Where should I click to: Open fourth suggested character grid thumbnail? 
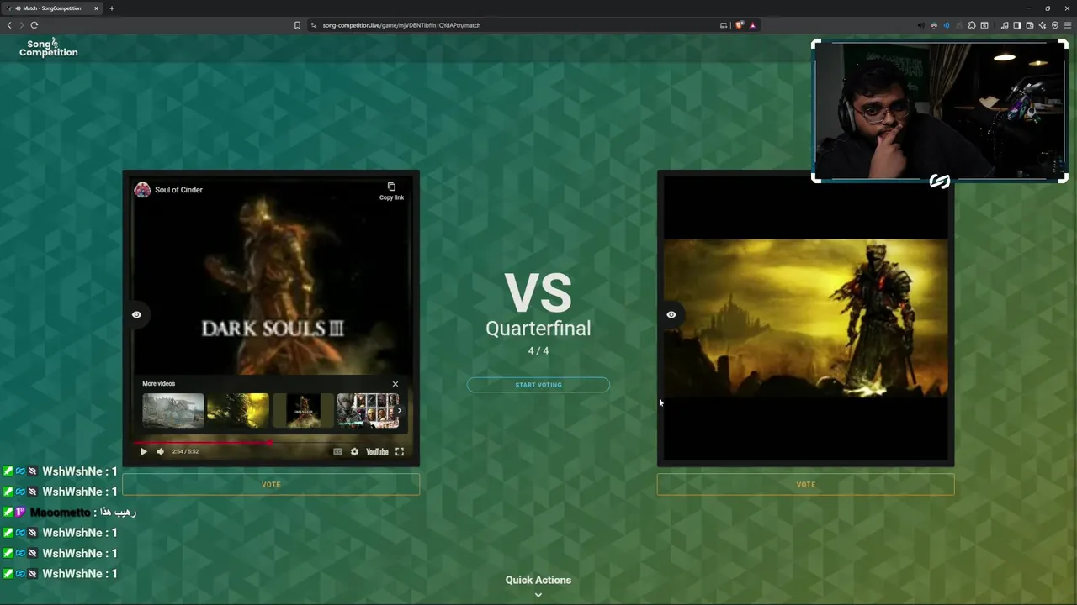368,411
